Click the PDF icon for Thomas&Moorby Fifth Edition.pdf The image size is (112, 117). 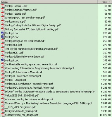(x=3, y=103)
